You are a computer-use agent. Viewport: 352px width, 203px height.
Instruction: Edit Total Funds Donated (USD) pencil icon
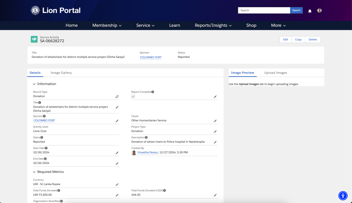215,195
